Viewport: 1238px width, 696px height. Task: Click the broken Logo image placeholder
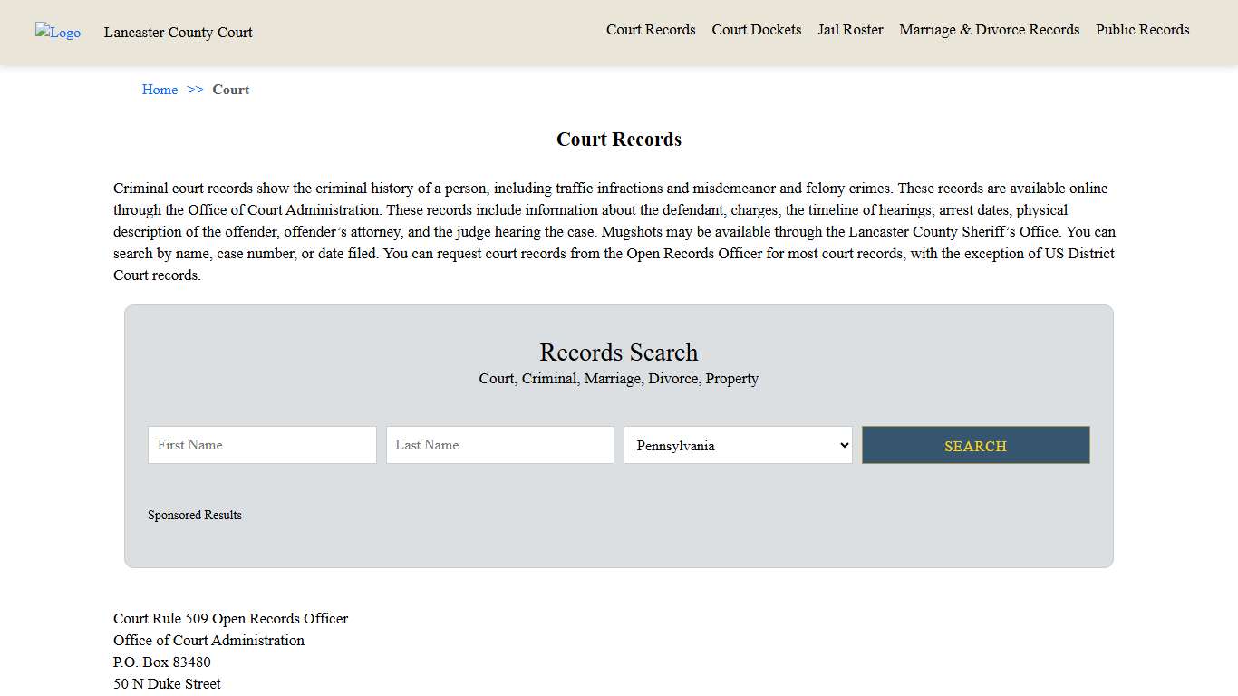pyautogui.click(x=57, y=33)
